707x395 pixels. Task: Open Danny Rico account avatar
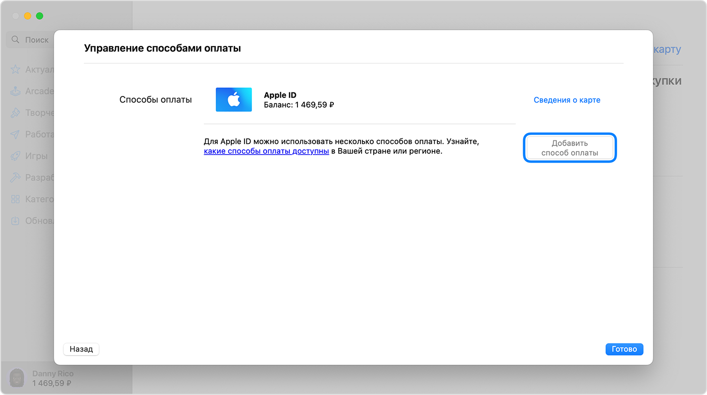17,378
